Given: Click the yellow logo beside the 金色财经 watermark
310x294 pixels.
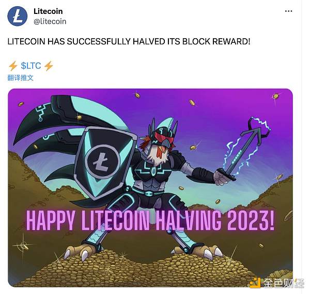Looking at the screenshot, I should [x=255, y=283].
